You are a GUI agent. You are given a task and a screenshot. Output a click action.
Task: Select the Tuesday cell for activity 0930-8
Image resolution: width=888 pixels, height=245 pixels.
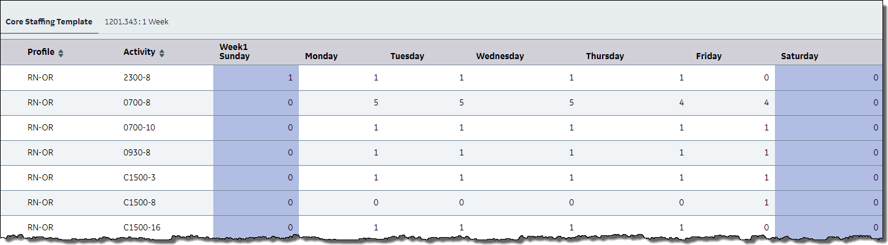[427, 153]
